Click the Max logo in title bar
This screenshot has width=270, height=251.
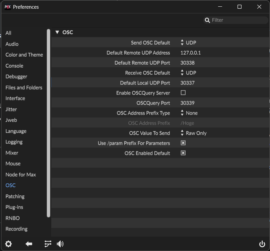[x=8, y=7]
